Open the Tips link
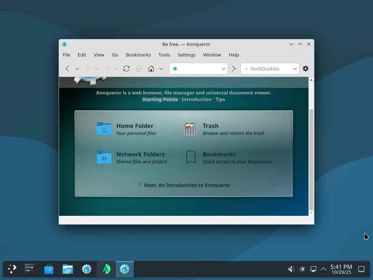The width and height of the screenshot is (373, 280). pyautogui.click(x=220, y=99)
